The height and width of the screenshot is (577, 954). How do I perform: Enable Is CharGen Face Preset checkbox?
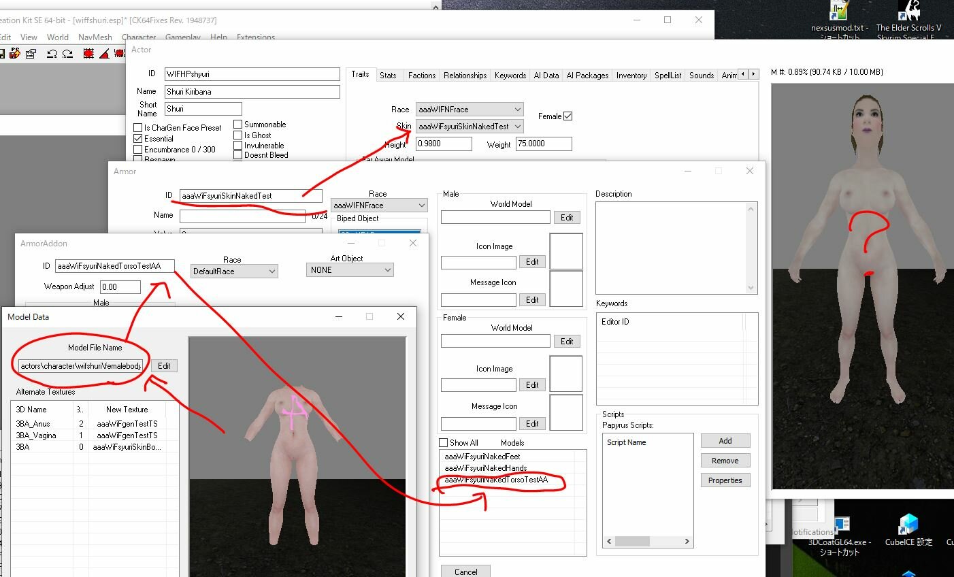point(138,128)
